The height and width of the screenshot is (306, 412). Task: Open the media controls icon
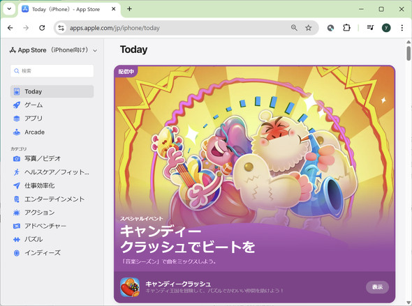pos(371,28)
